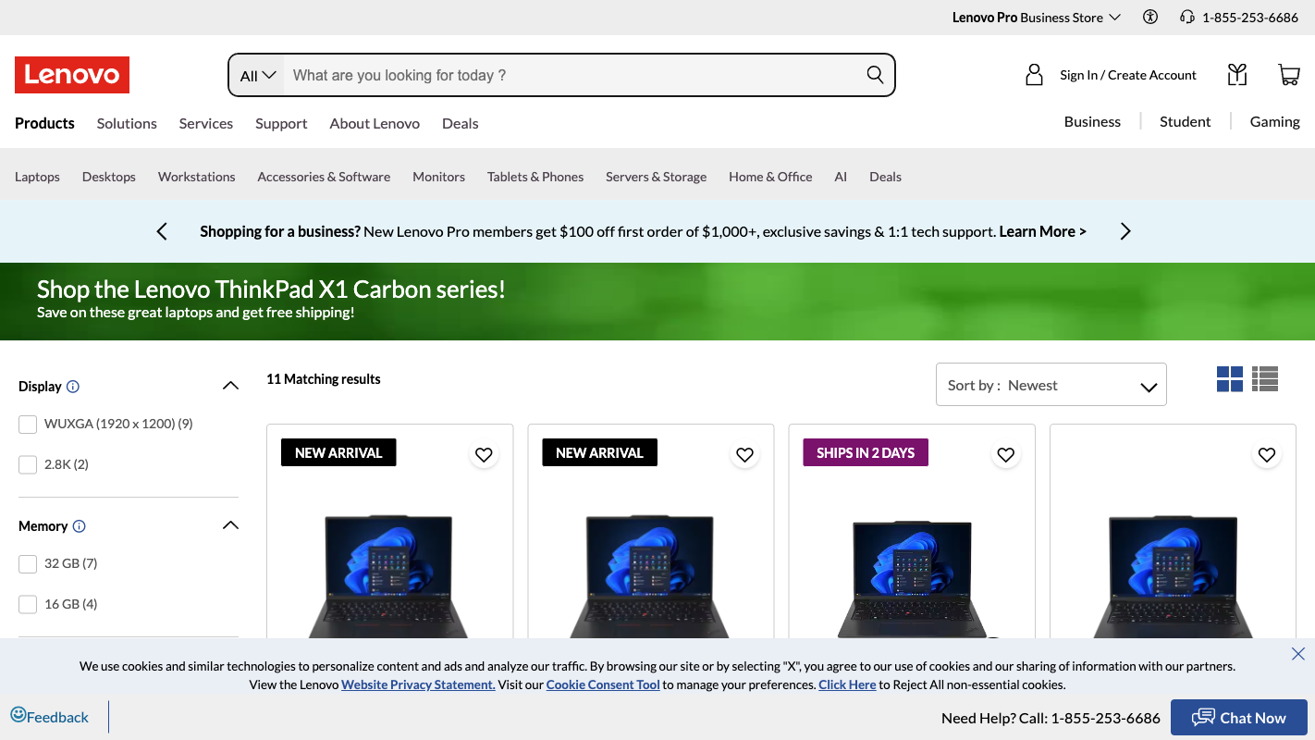
Task: Open the main Deals menu
Action: pos(461,123)
